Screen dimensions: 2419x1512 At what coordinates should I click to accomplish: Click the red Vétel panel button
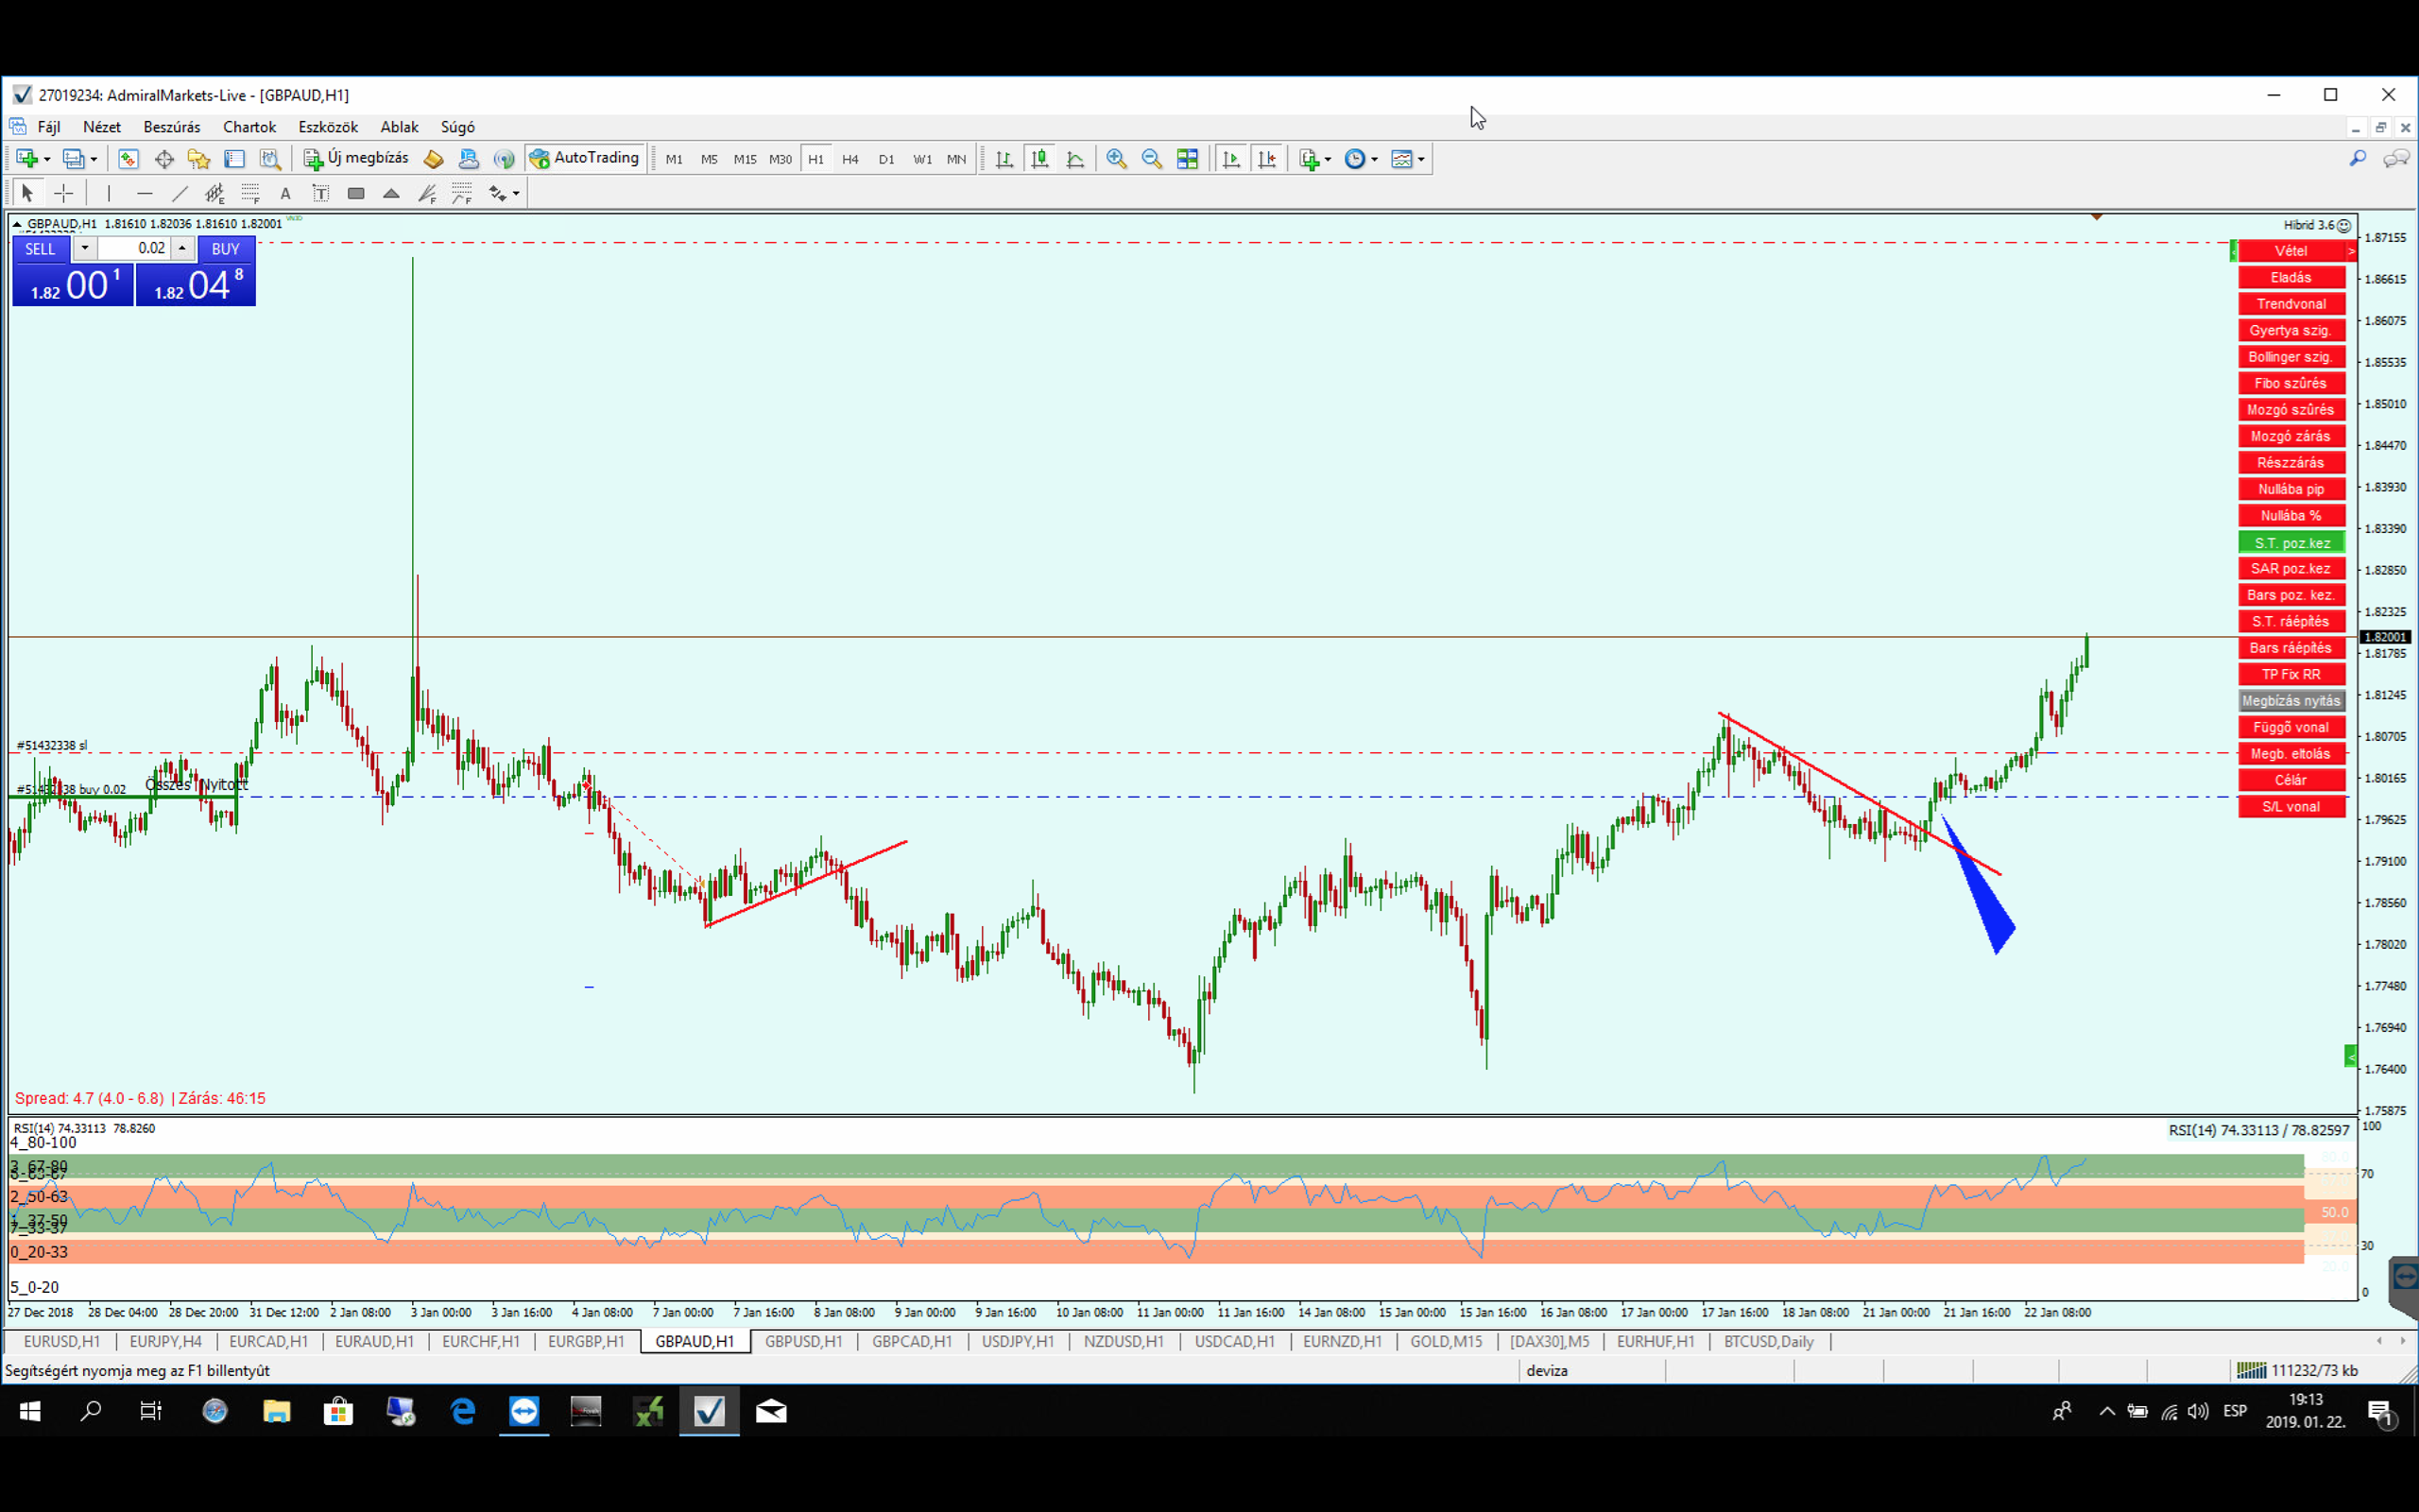tap(2291, 251)
